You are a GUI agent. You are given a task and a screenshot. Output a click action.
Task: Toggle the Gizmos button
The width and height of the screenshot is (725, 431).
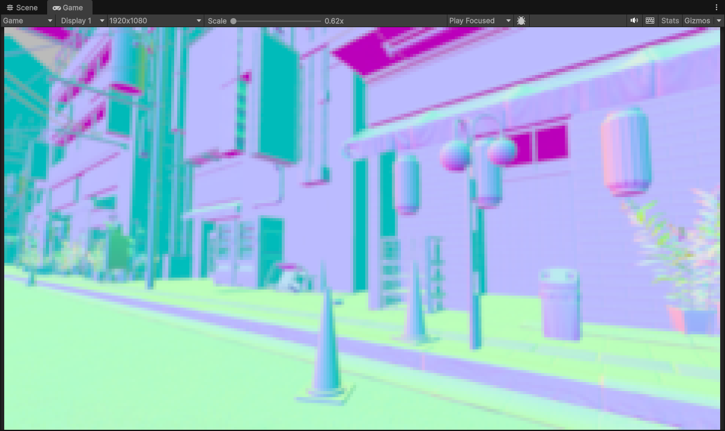(697, 21)
